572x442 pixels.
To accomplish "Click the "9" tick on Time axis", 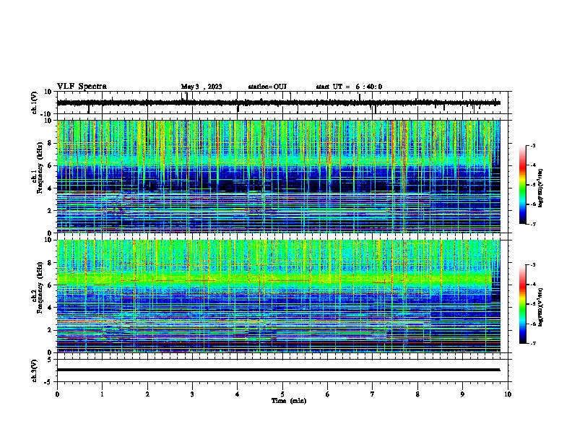I will pyautogui.click(x=462, y=394).
